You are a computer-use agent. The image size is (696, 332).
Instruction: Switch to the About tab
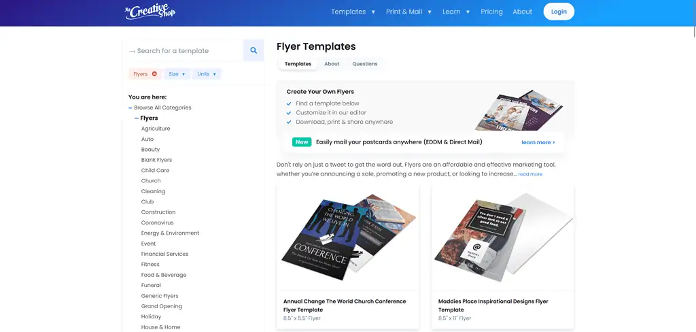pyautogui.click(x=332, y=64)
